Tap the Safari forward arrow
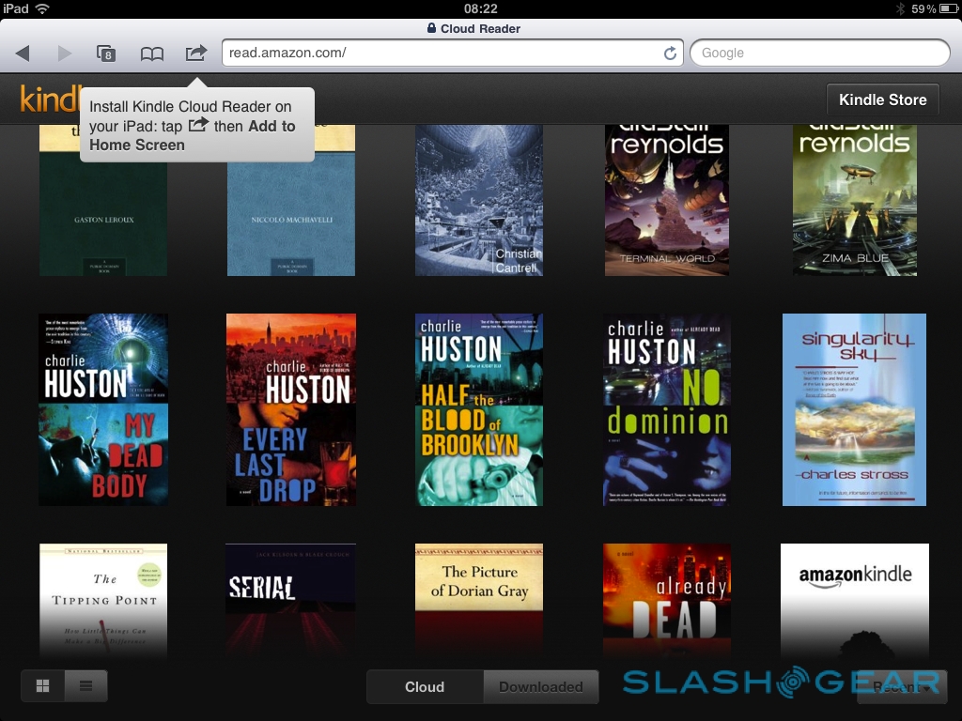This screenshot has height=721, width=962. pyautogui.click(x=65, y=54)
